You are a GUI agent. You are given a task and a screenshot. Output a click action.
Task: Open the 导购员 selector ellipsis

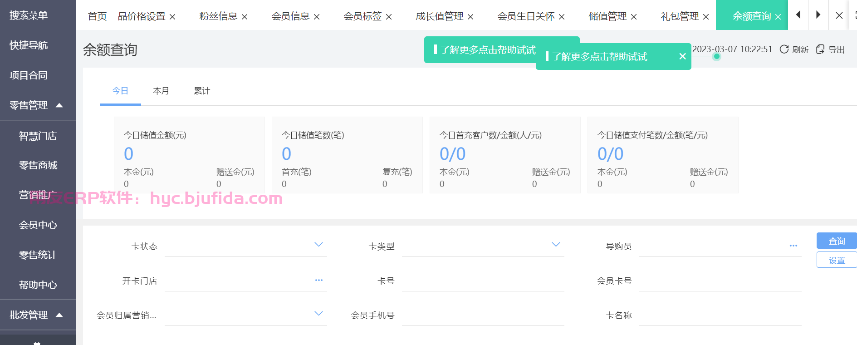(793, 246)
